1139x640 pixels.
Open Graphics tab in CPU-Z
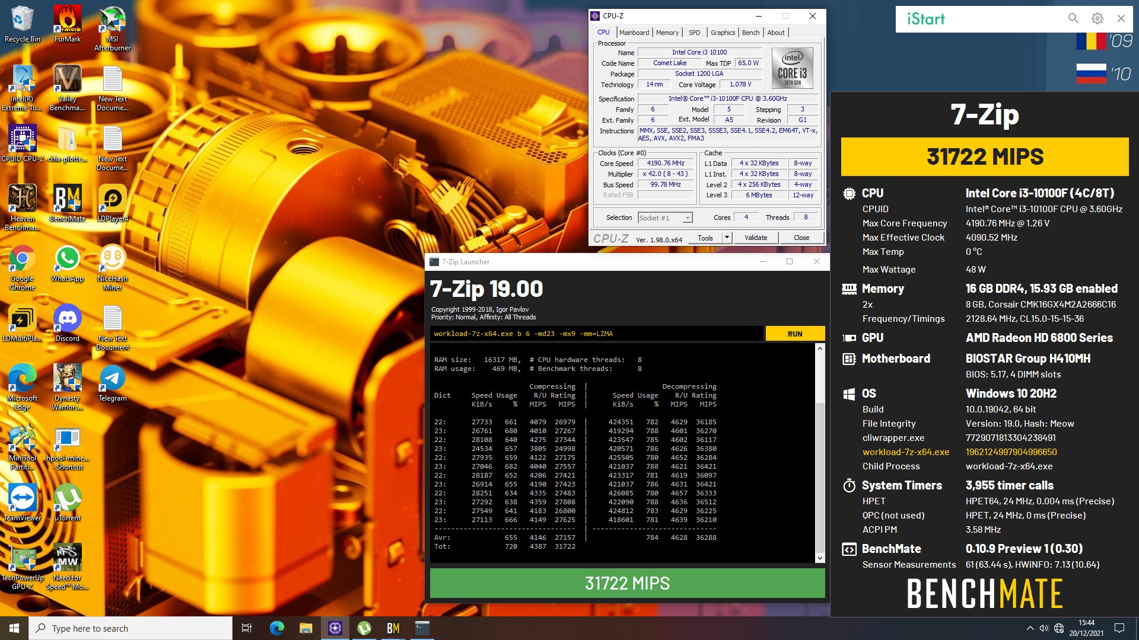click(x=723, y=33)
